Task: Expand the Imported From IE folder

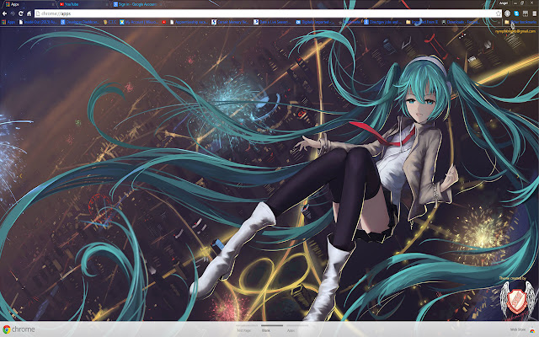Action: pos(421,22)
